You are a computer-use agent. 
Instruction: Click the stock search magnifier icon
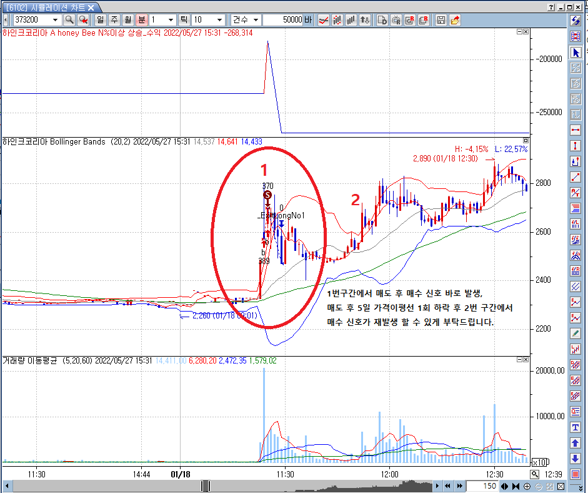69,20
